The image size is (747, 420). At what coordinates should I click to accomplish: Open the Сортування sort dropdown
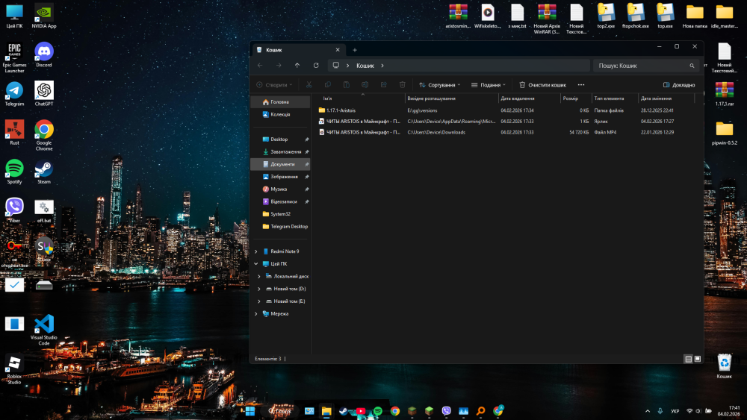pos(440,84)
